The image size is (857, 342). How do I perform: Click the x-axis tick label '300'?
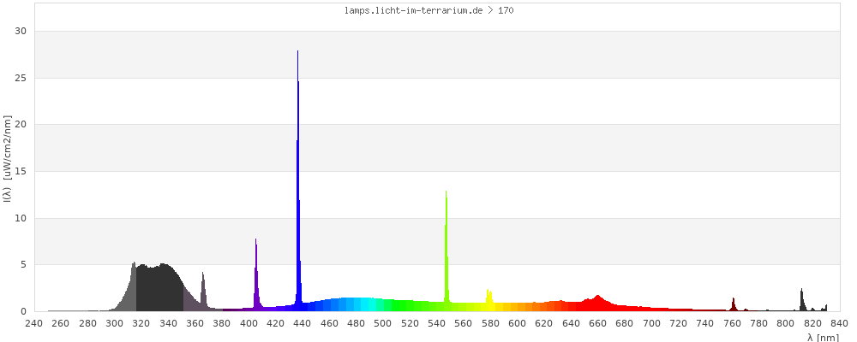coord(114,323)
